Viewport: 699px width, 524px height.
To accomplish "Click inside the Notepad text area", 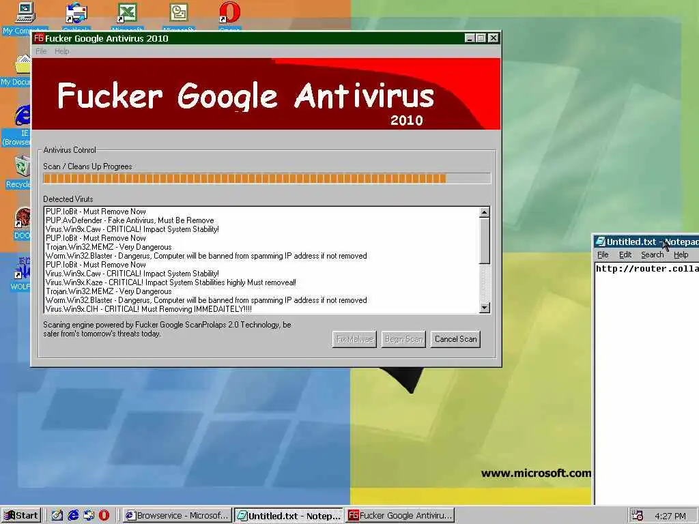I will pyautogui.click(x=646, y=383).
